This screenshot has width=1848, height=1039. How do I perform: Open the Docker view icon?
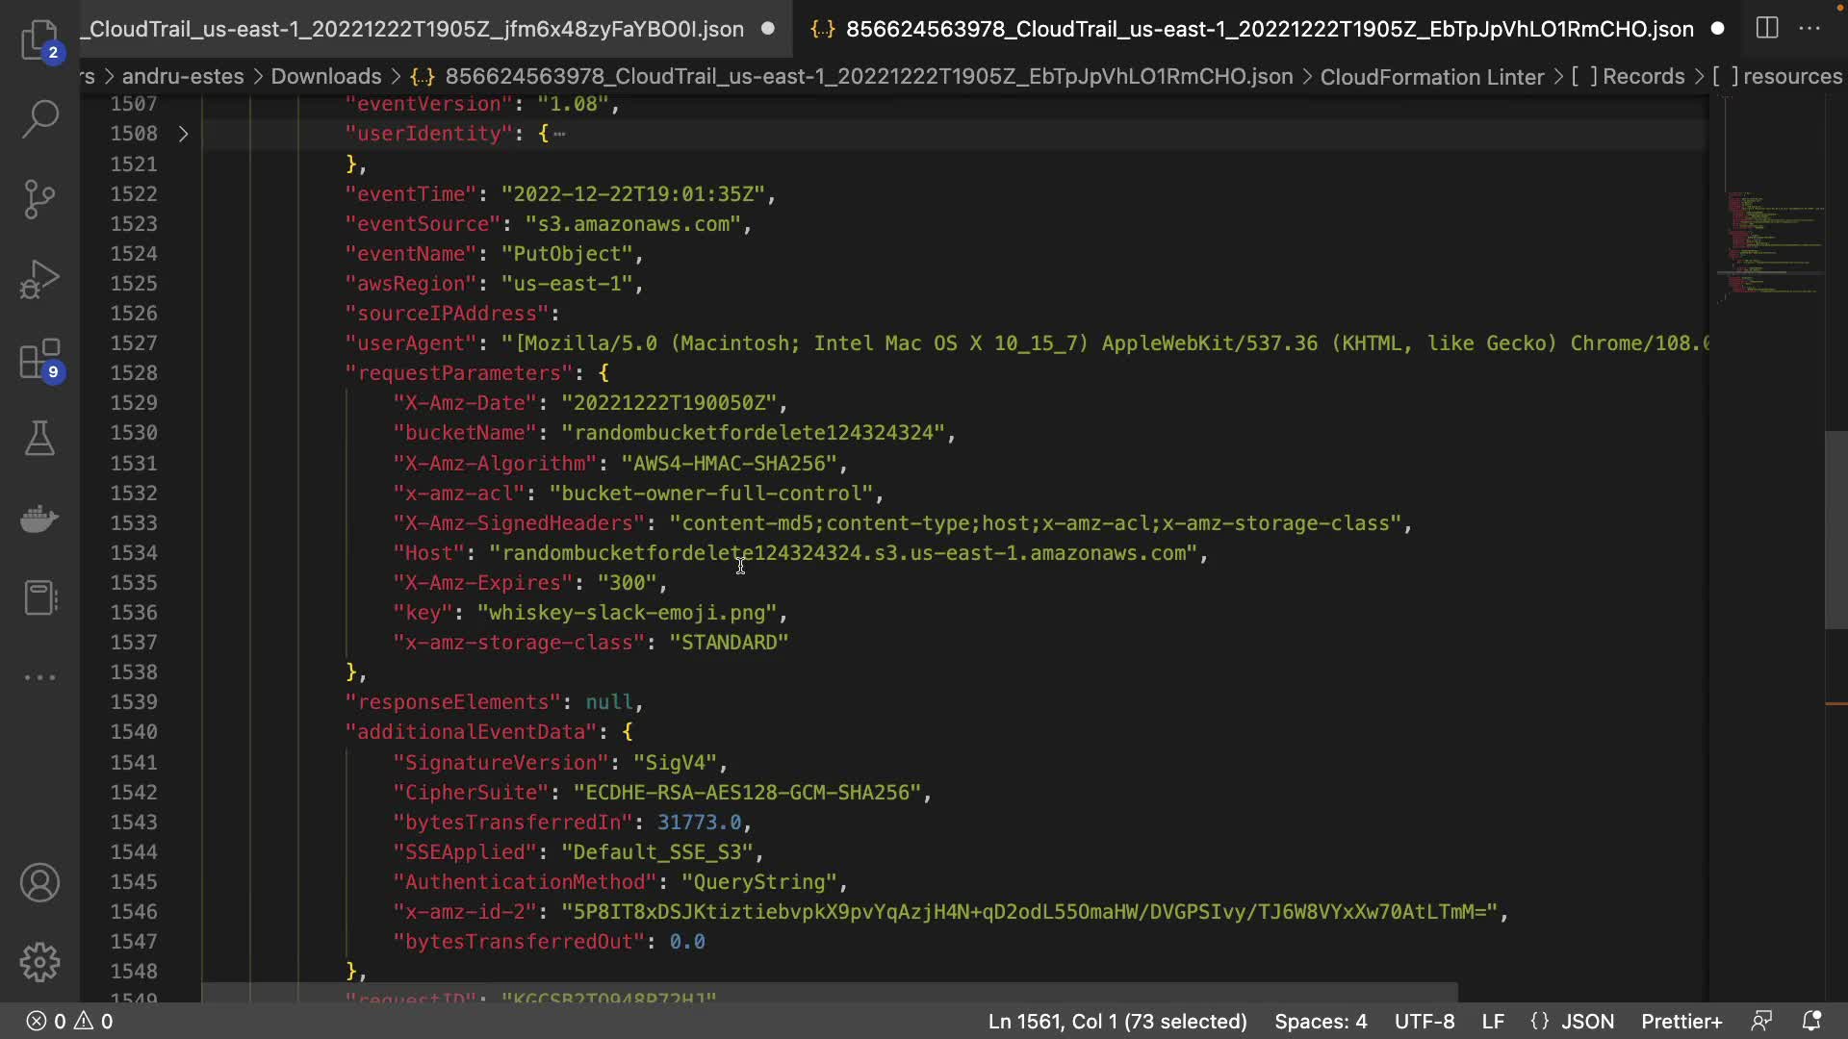(x=39, y=519)
